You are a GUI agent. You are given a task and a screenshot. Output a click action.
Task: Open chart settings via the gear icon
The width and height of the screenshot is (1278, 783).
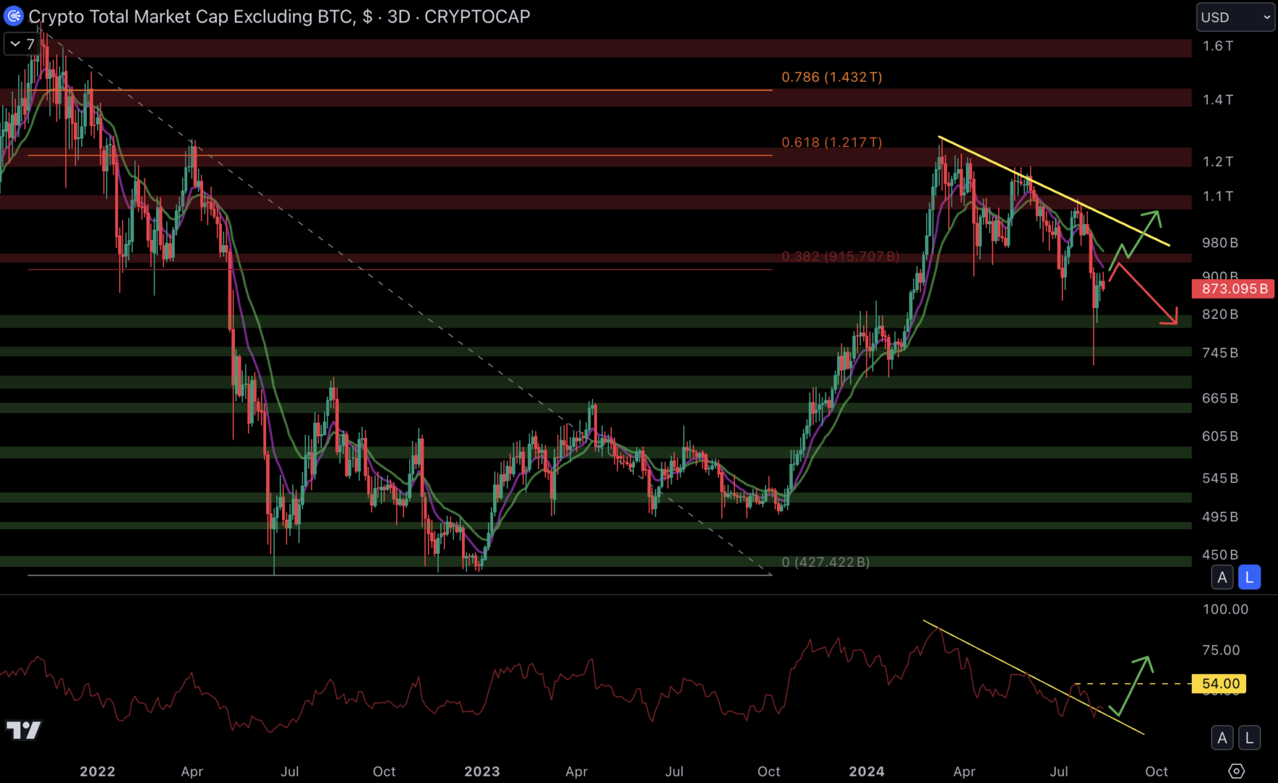(x=1236, y=771)
